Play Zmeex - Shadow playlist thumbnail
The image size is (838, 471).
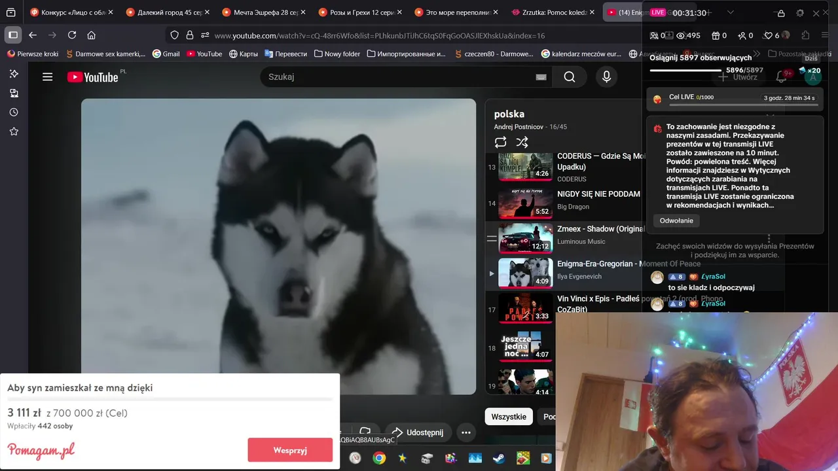pos(526,238)
